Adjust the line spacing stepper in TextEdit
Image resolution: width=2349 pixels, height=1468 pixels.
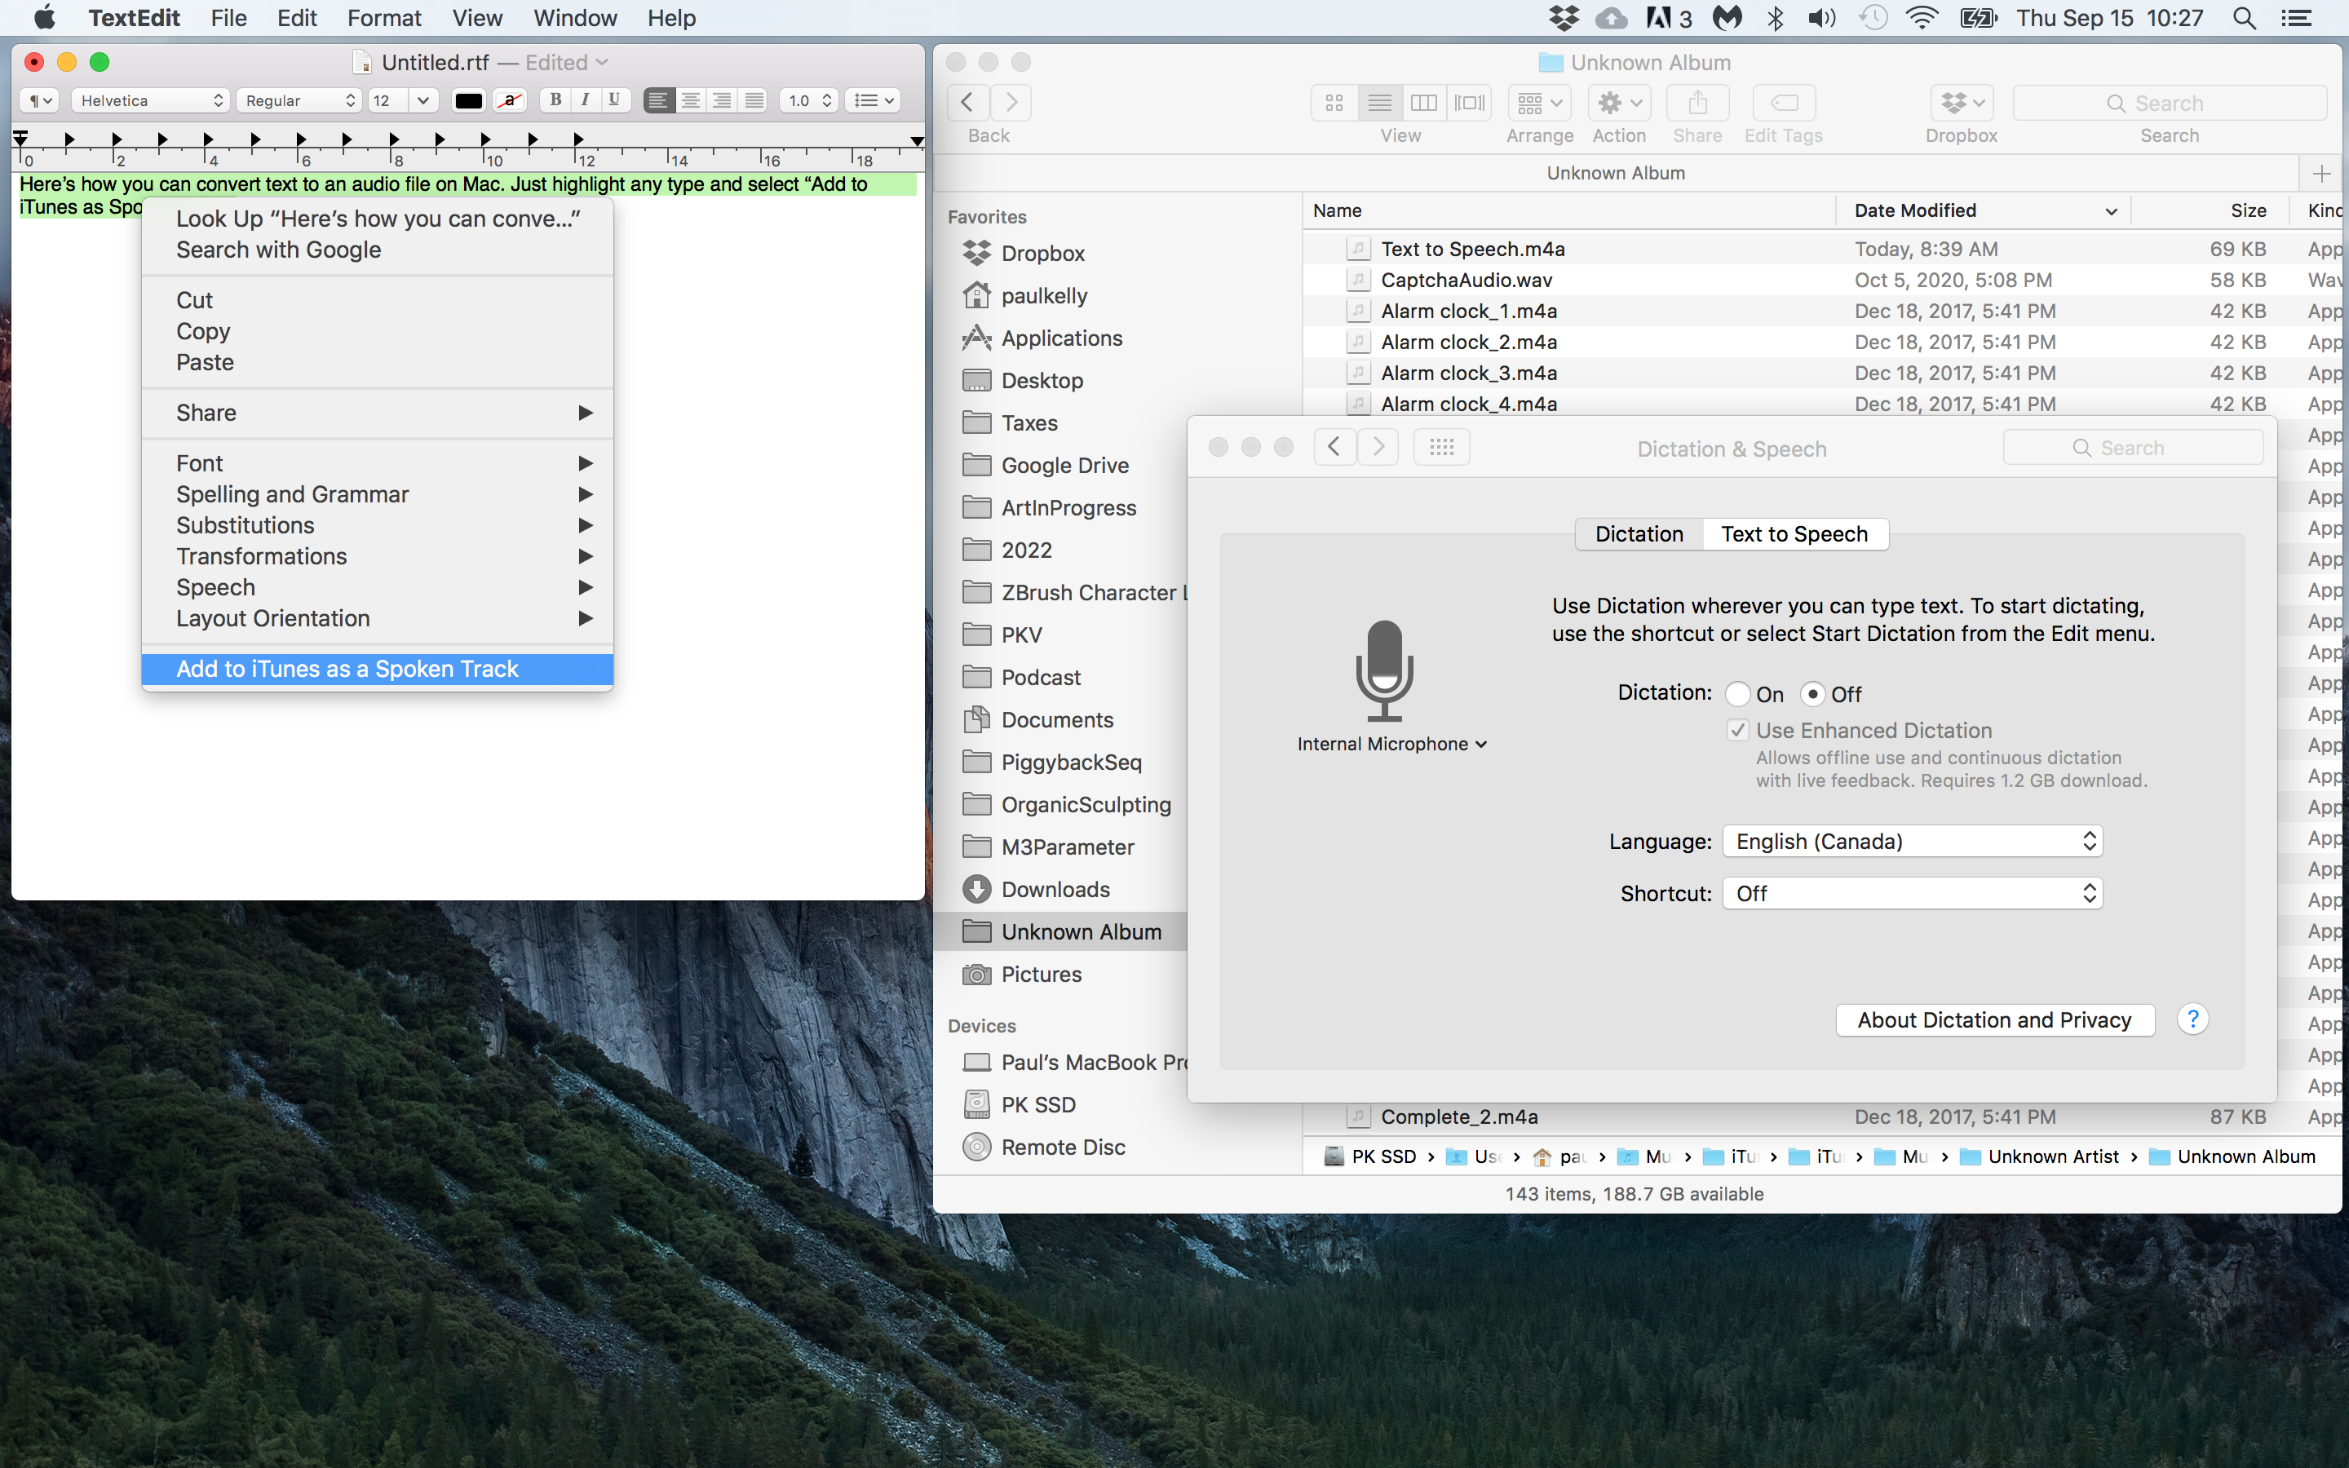click(829, 101)
